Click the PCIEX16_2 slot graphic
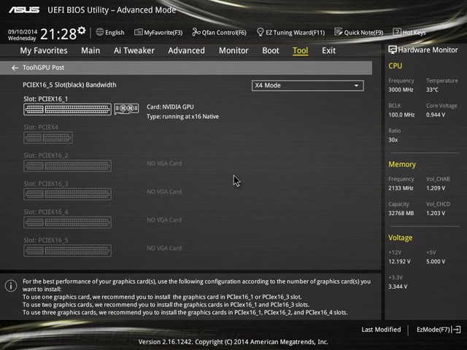 [x=67, y=166]
